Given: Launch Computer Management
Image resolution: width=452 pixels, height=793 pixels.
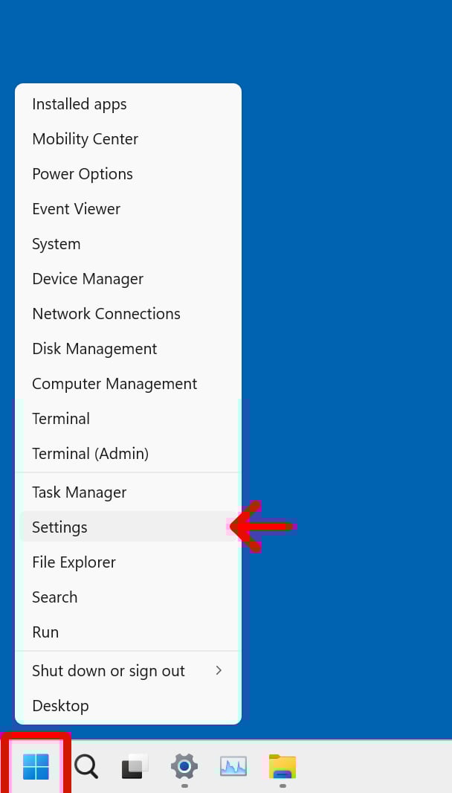Looking at the screenshot, I should coord(114,384).
